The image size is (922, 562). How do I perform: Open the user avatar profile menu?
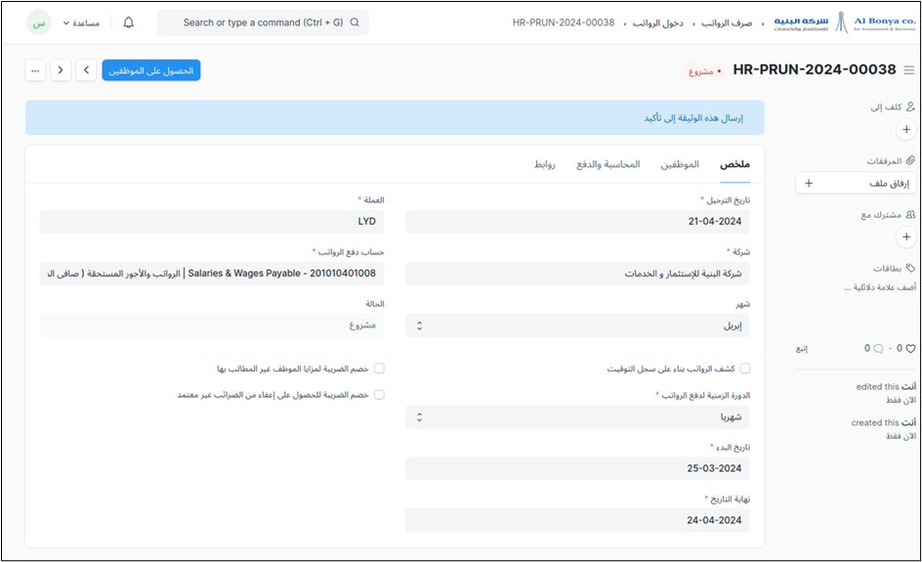coord(39,22)
